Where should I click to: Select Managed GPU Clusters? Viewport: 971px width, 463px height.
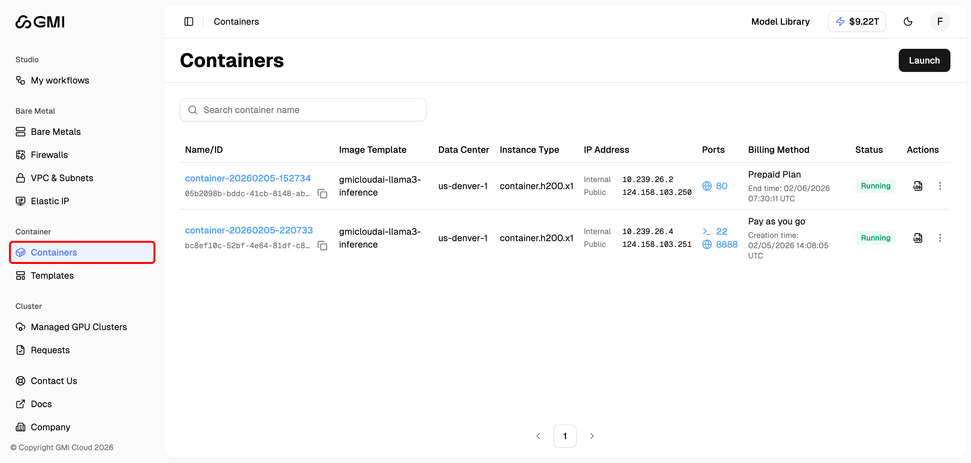point(79,327)
